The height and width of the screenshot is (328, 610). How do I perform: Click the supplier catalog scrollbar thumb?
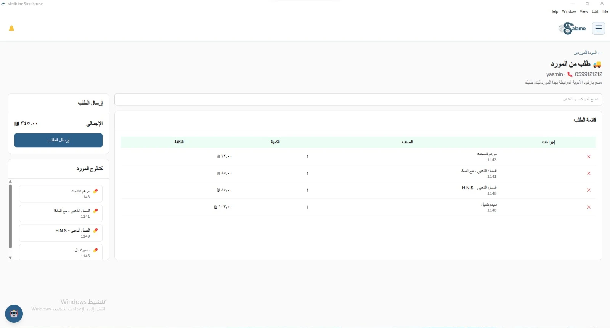(10, 217)
